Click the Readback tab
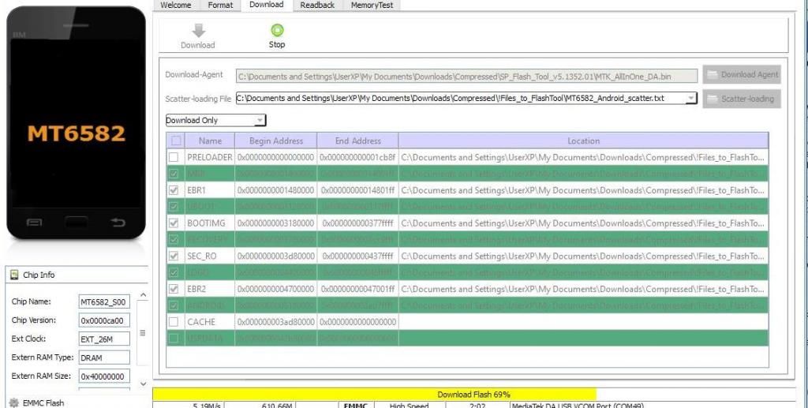Screen dimensions: 808x408 click(316, 5)
